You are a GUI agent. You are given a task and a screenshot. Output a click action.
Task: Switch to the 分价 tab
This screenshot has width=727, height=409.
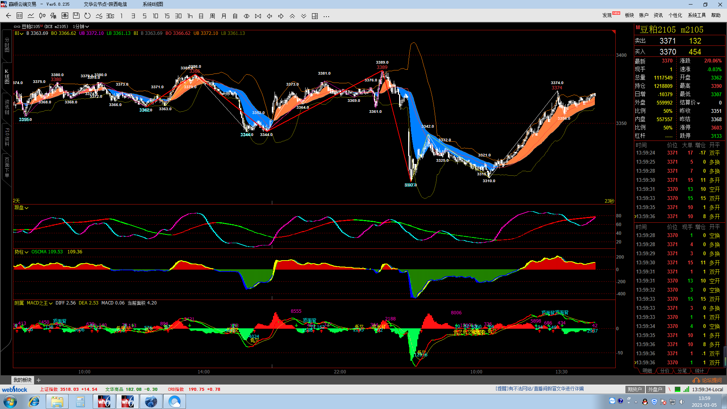665,371
